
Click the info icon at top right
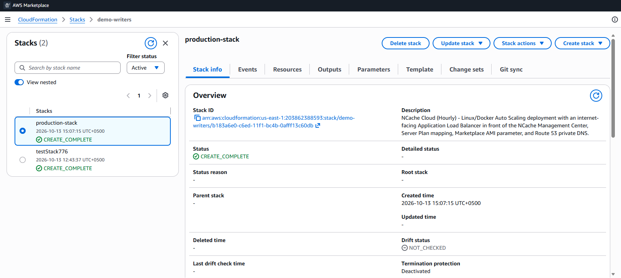[x=614, y=20]
